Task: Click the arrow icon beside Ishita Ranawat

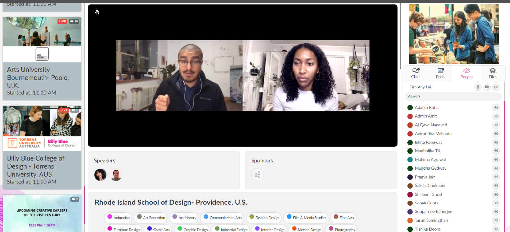Action: point(496,142)
